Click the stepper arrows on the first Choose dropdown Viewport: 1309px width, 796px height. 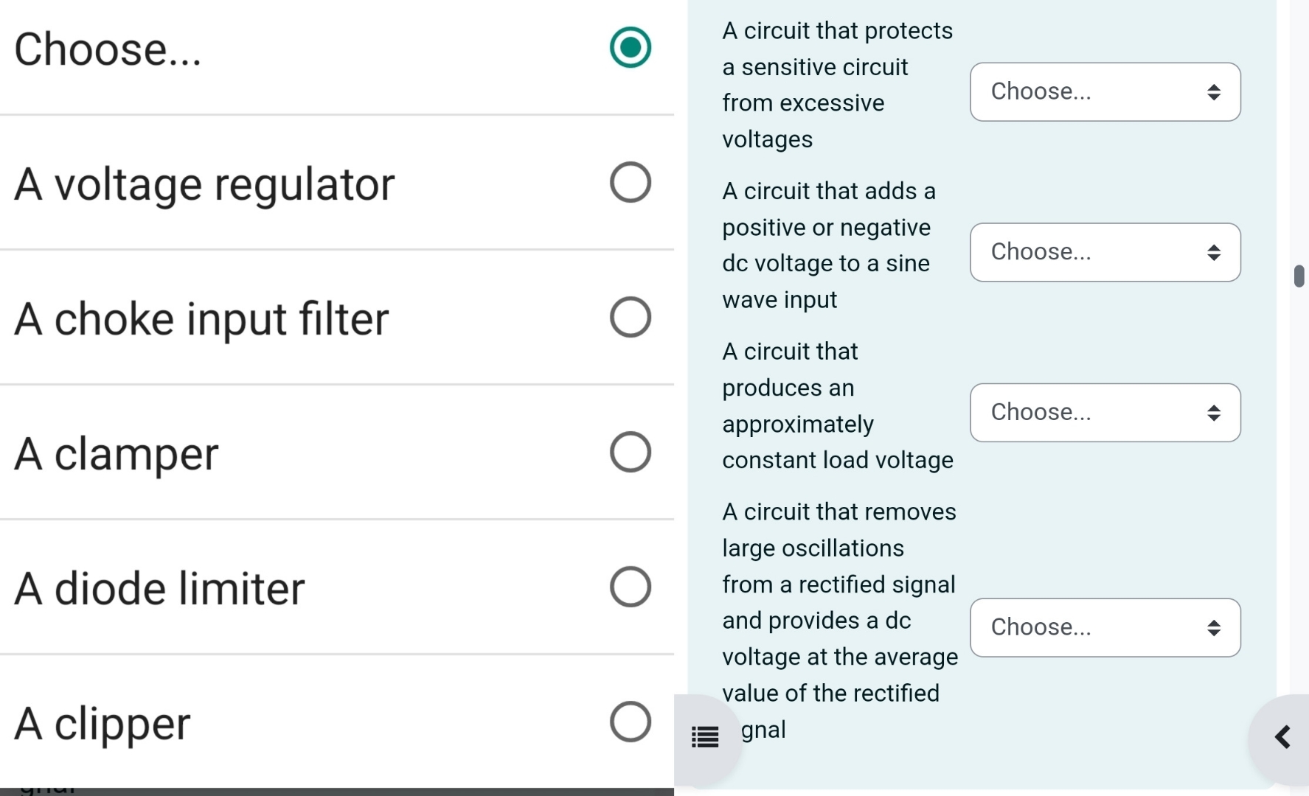pos(1215,92)
